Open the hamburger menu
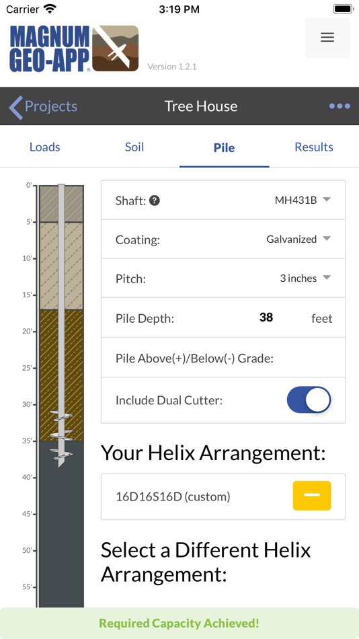The image size is (359, 639). coord(327,38)
